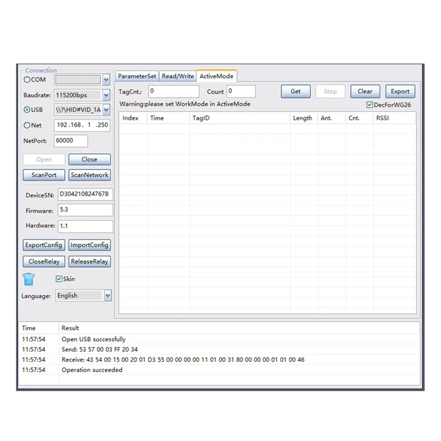441x441 pixels.
Task: Open the Baudrate dropdown list
Action: pos(106,95)
